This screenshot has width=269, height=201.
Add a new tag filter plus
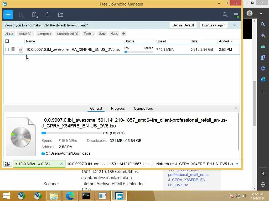[124, 33]
